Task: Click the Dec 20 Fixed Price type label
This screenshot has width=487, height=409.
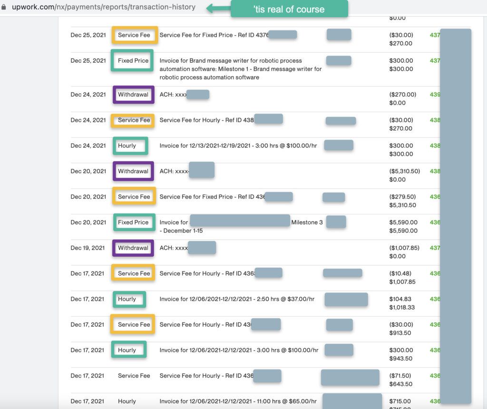Action: [133, 222]
